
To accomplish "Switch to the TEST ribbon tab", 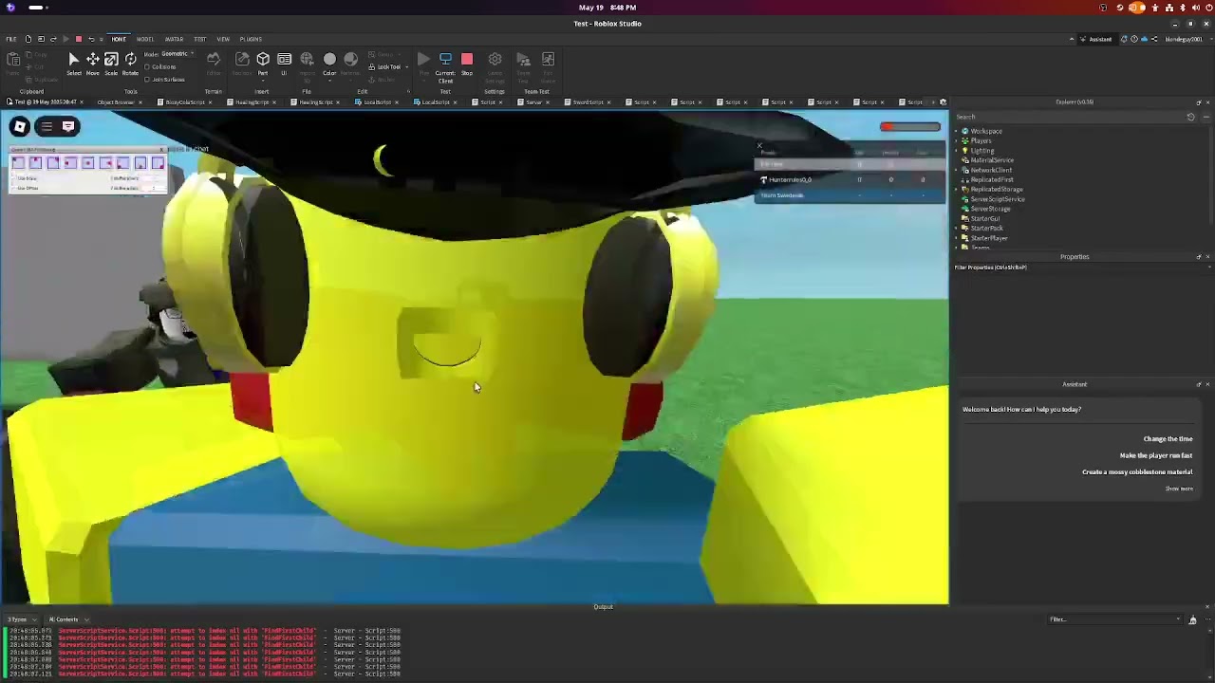I will point(199,39).
